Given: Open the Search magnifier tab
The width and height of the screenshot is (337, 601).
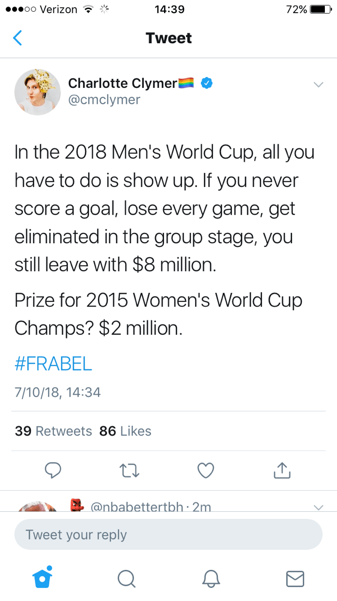Looking at the screenshot, I should 126,578.
